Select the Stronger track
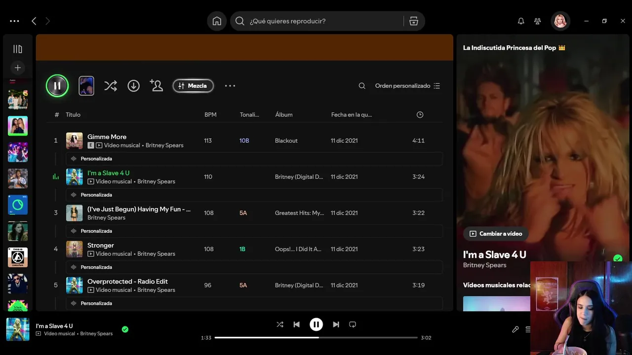 [101, 245]
